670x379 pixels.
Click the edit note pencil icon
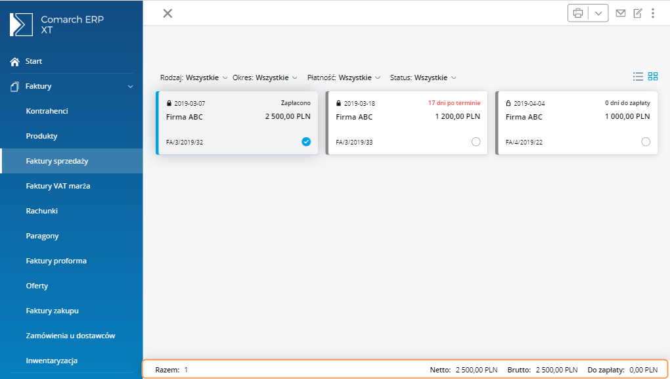click(638, 13)
